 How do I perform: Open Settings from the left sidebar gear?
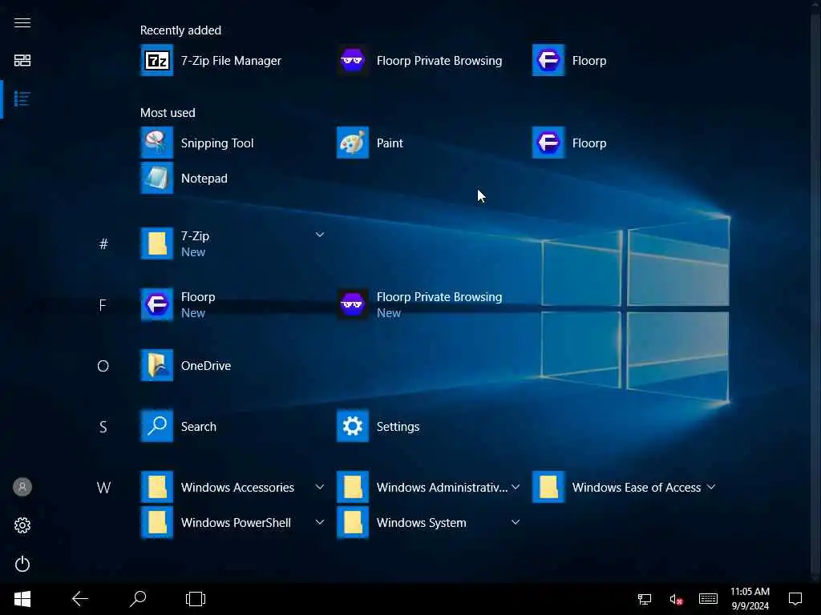point(22,525)
